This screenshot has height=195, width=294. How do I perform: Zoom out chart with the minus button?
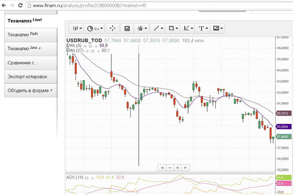[x=170, y=167]
